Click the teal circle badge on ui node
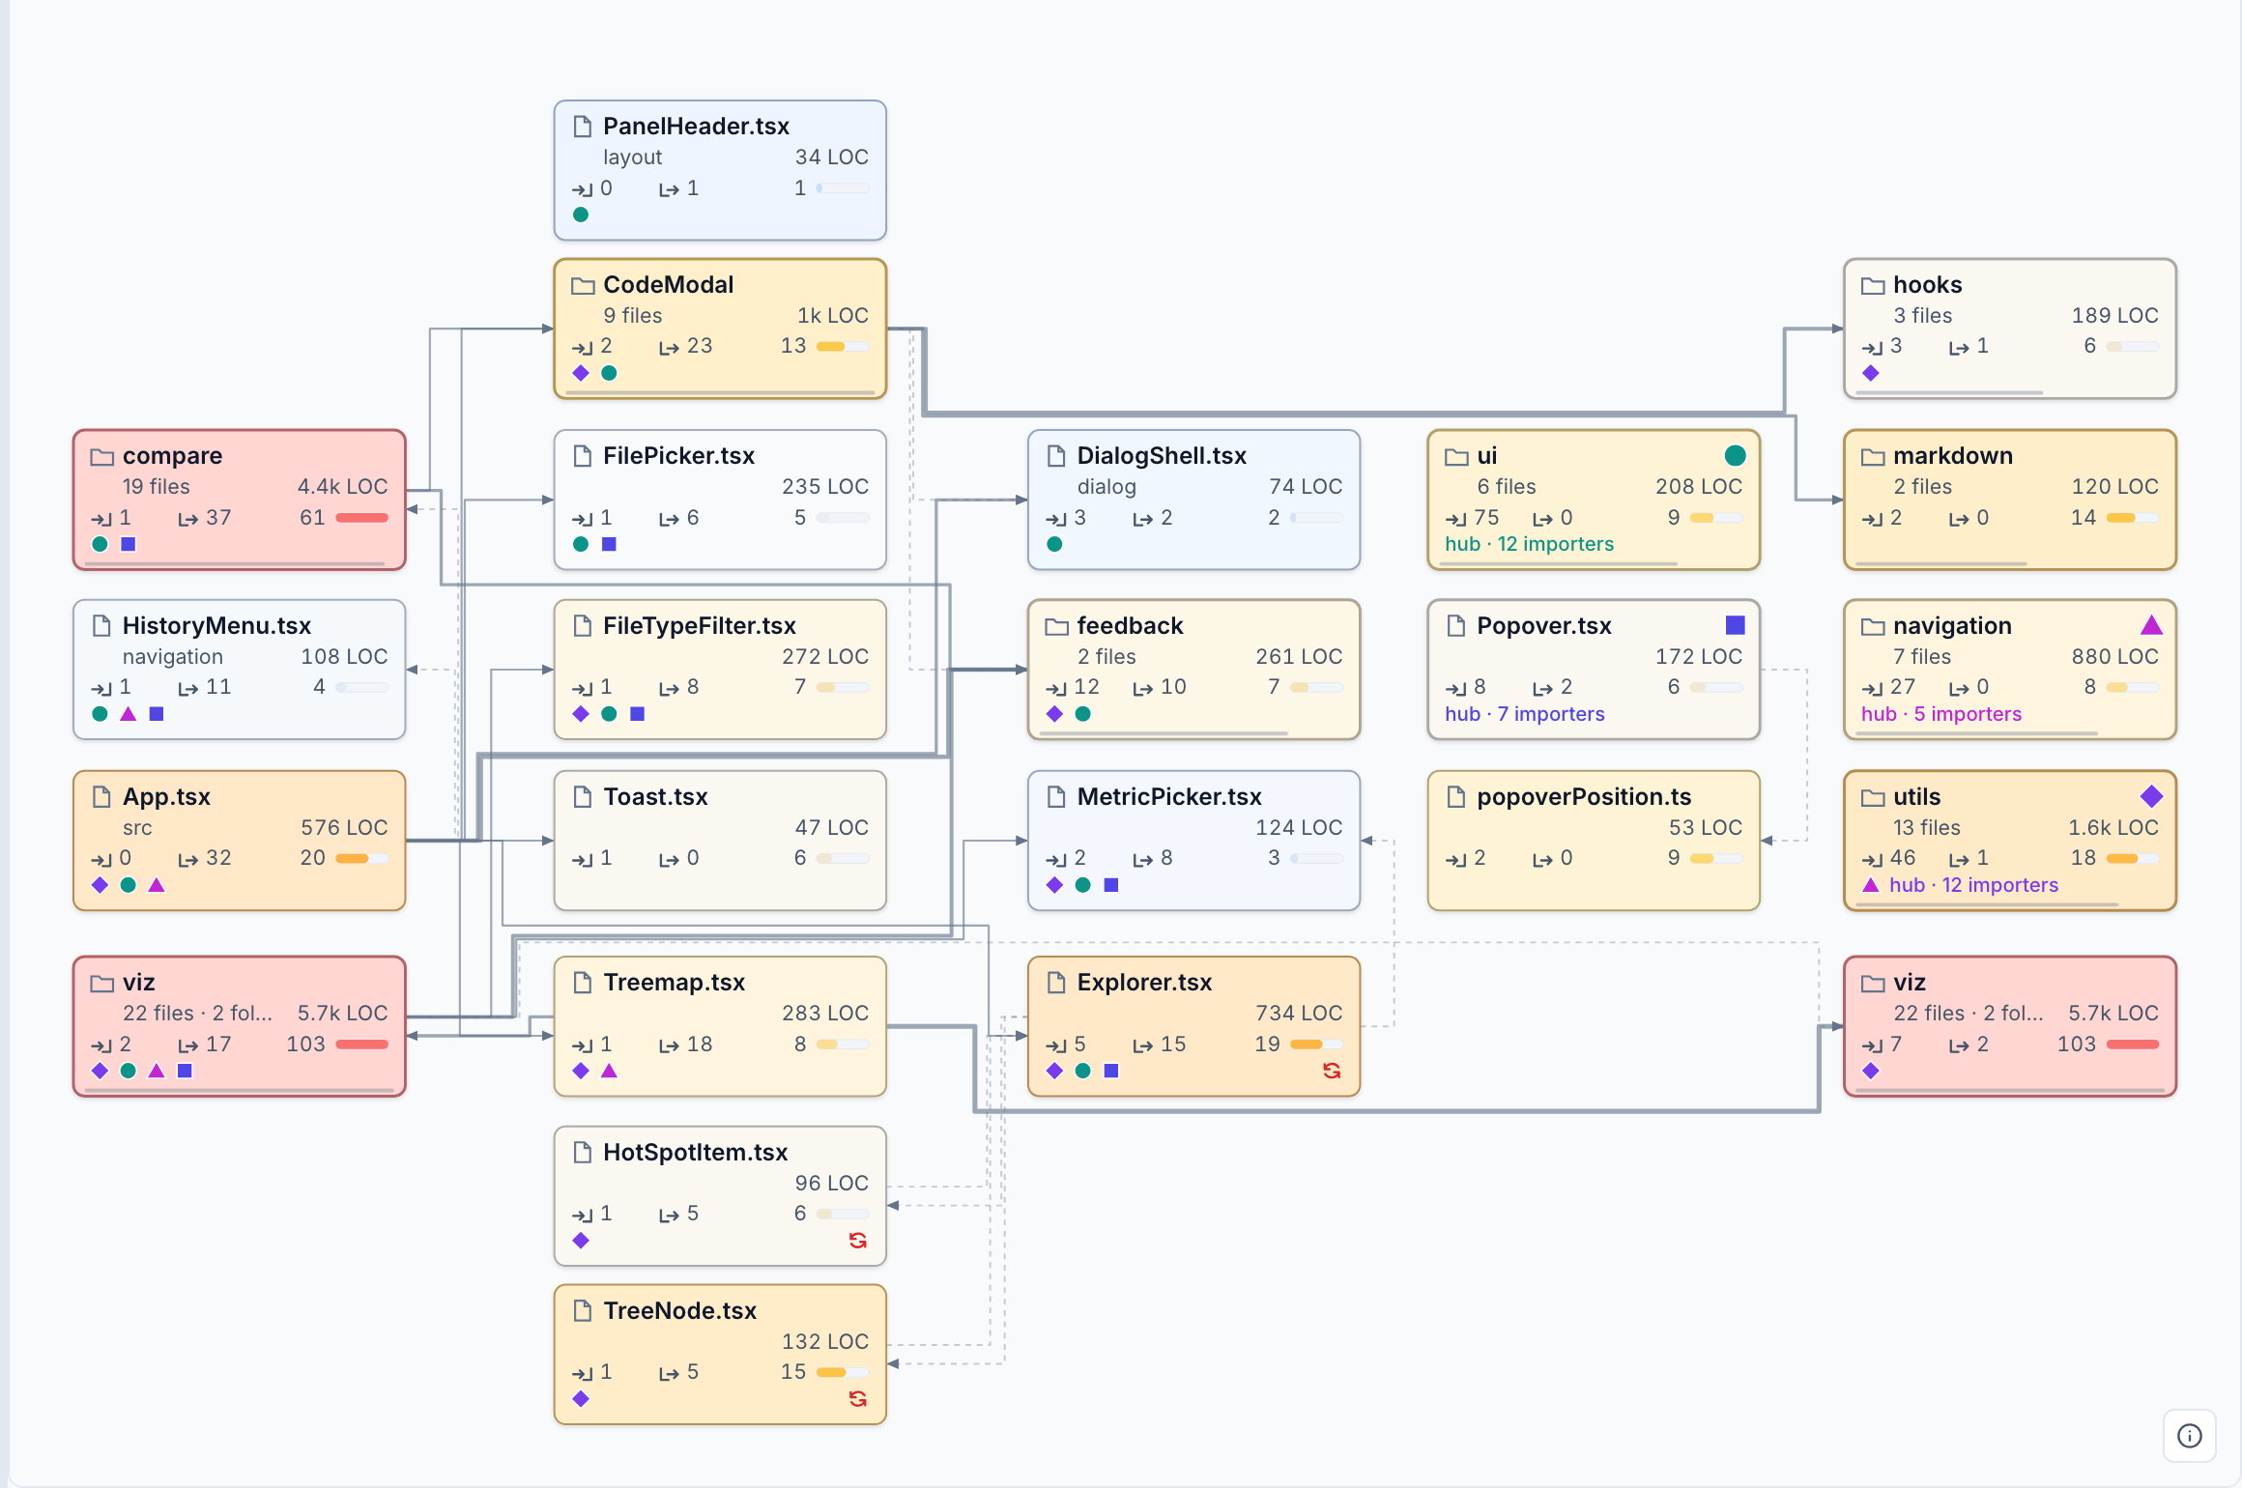Image resolution: width=2242 pixels, height=1488 pixels. click(x=1735, y=455)
